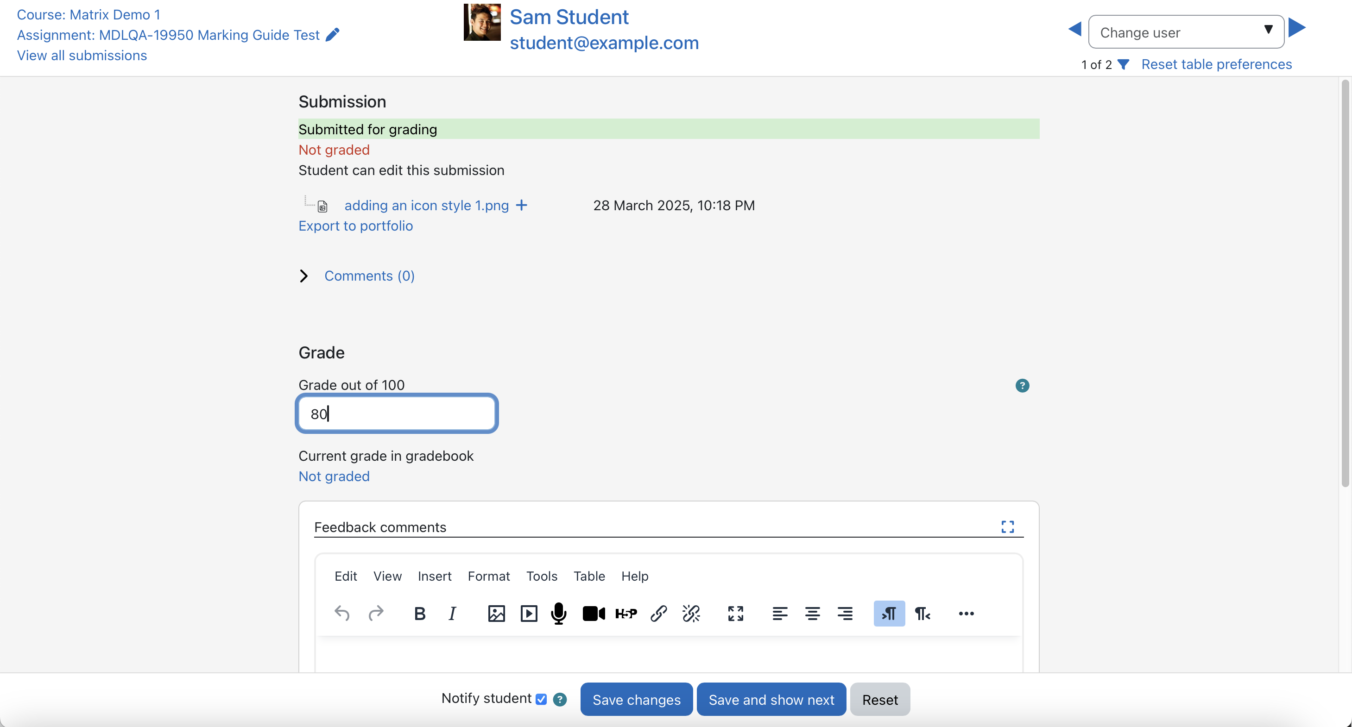Click the edit pencil icon beside assignment name

coord(333,35)
